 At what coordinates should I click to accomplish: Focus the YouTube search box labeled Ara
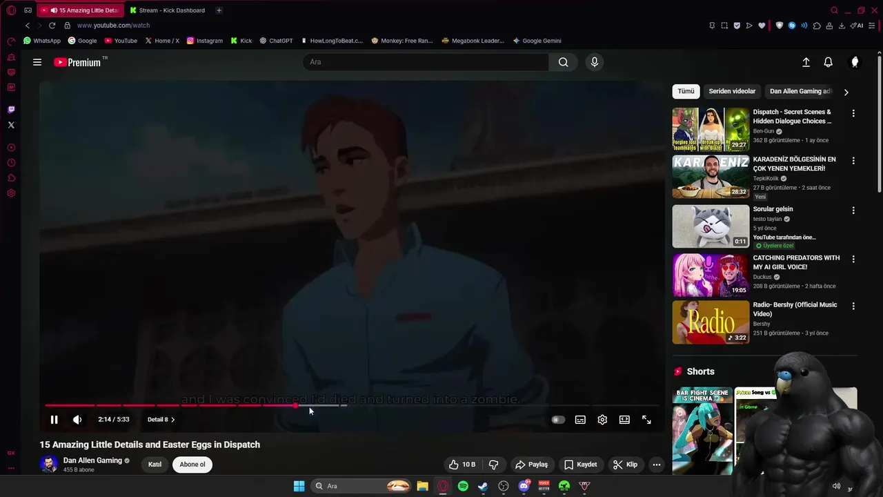click(426, 62)
